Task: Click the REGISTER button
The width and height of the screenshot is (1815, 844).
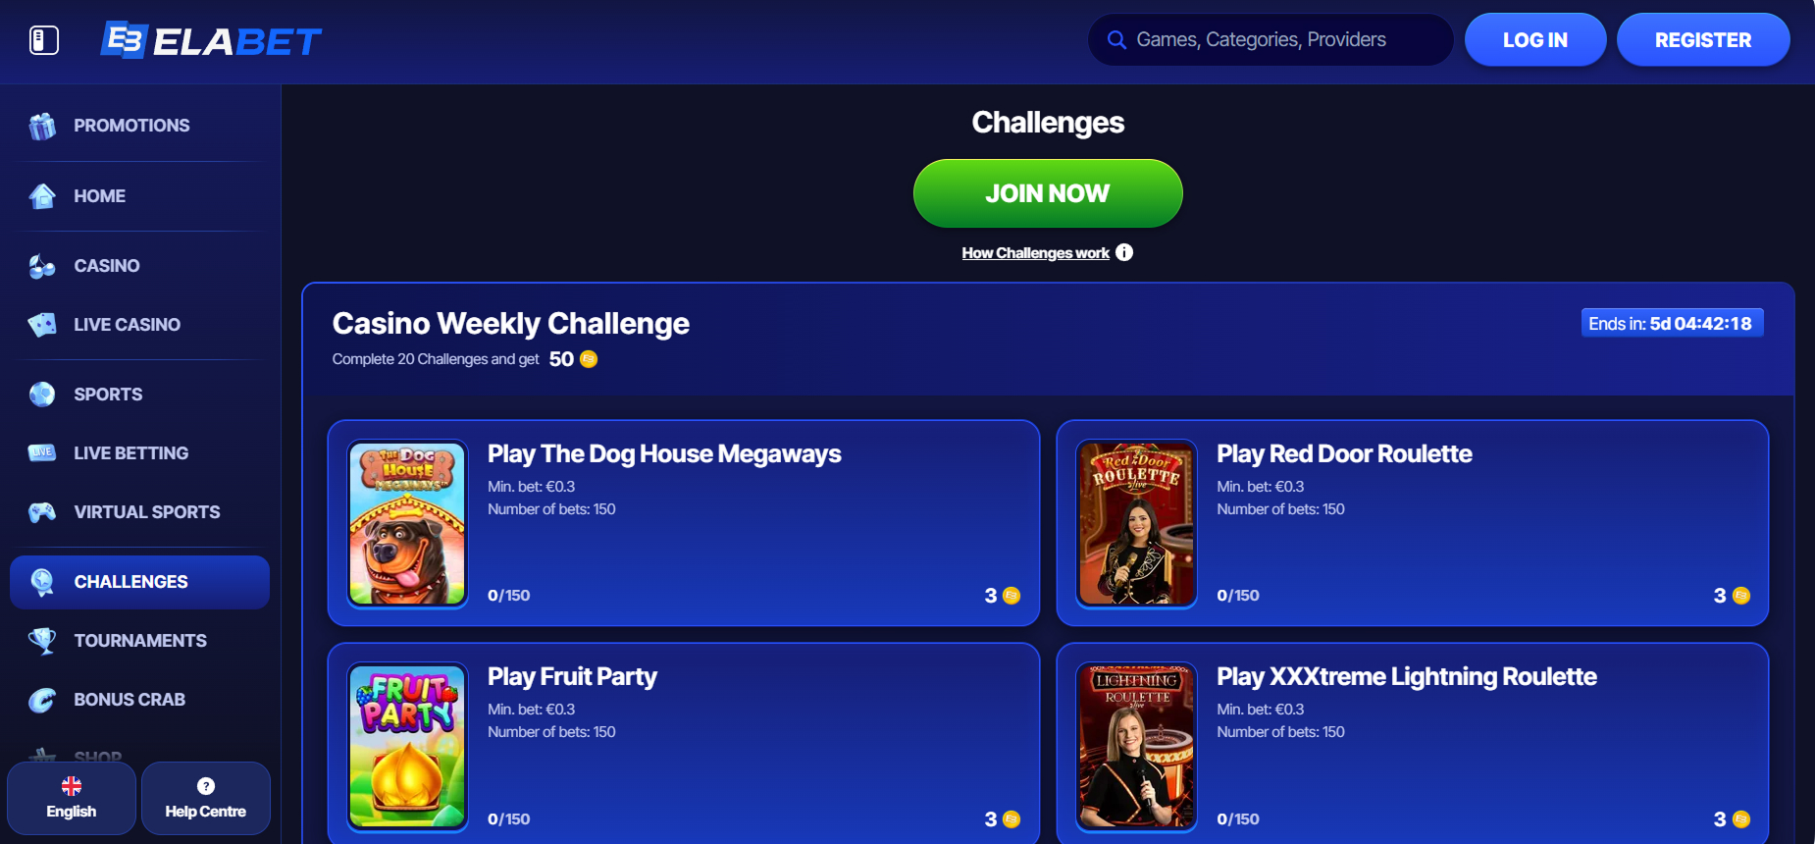Action: click(x=1703, y=39)
